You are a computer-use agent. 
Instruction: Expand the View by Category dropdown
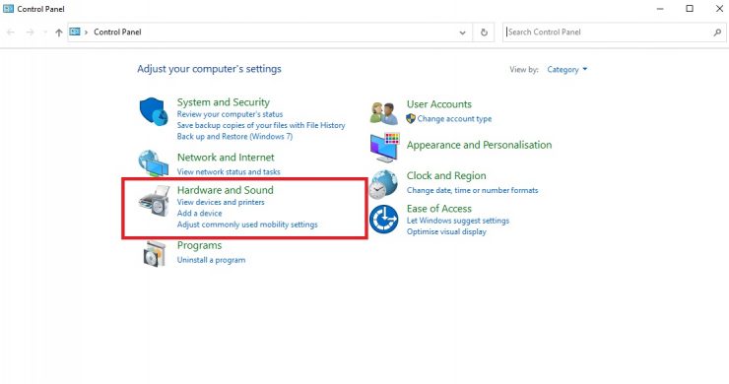tap(567, 69)
